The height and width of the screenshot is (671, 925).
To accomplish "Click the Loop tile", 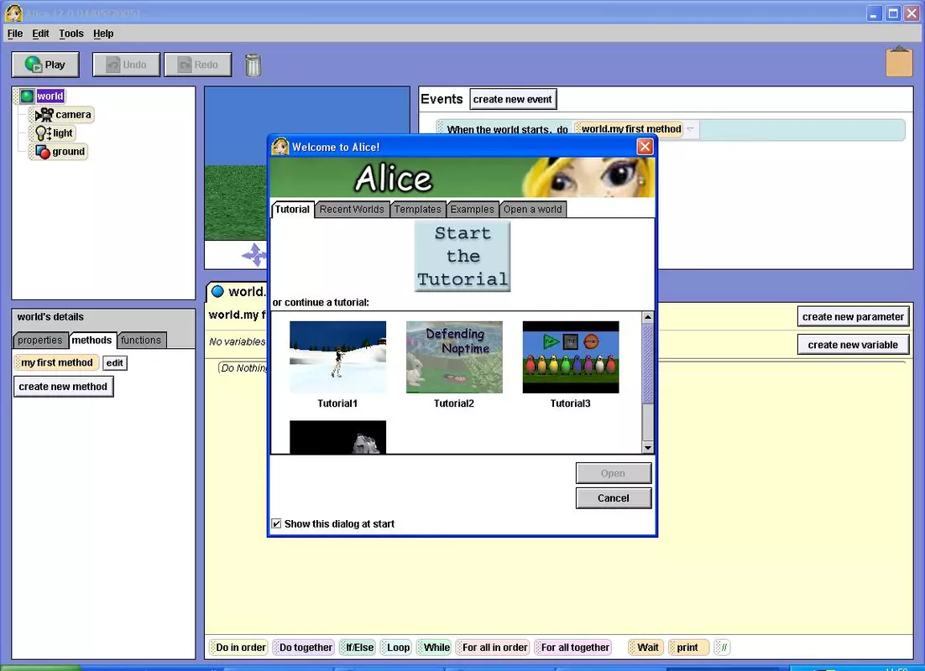I will point(396,648).
